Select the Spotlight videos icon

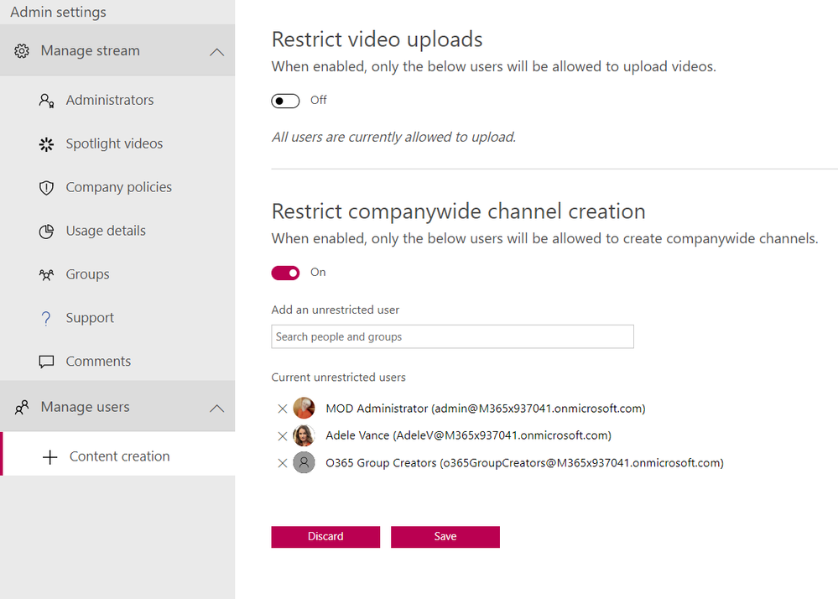(46, 143)
